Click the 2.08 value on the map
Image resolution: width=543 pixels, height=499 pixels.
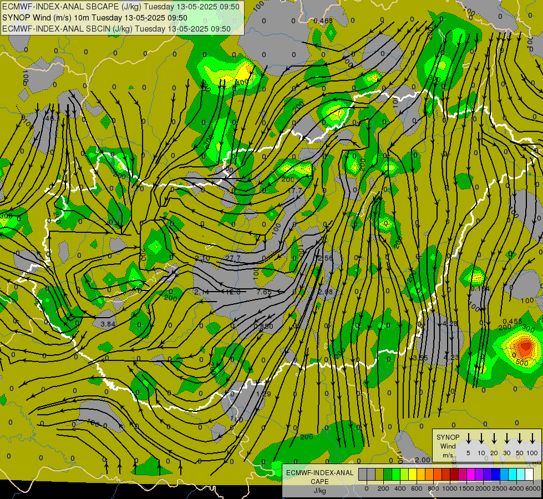[325, 292]
